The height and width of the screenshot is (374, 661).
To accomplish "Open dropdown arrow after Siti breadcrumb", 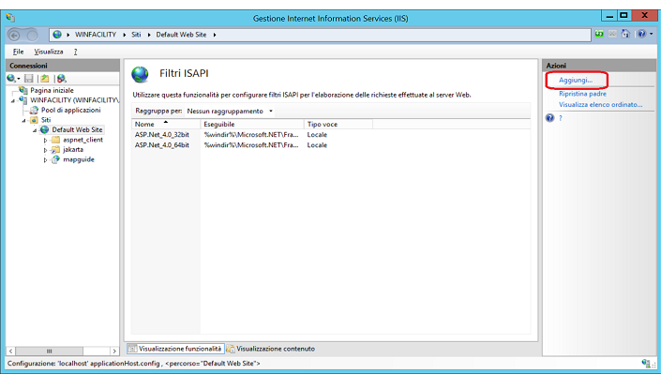I will tap(149, 35).
